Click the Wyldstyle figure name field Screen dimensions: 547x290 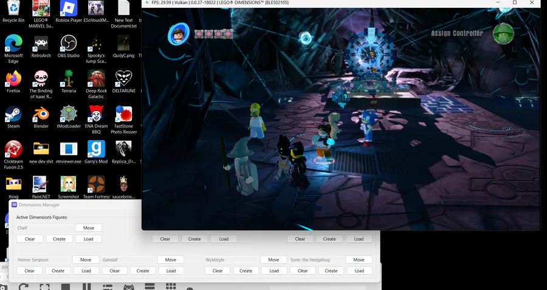[230, 260]
